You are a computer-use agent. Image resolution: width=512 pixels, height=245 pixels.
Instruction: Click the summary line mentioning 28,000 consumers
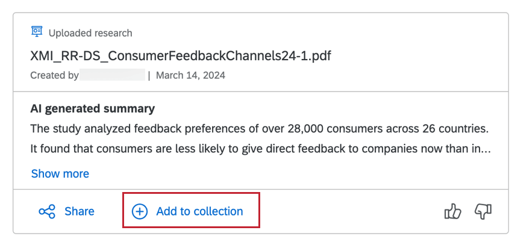click(259, 129)
